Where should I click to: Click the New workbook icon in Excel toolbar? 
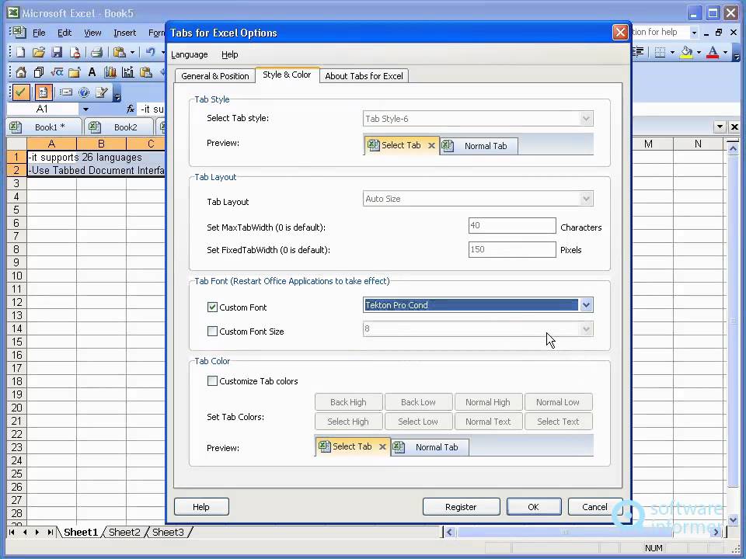(x=20, y=52)
